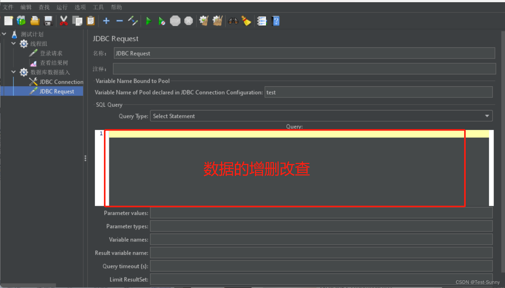Click the Collapse all minus icon
The width and height of the screenshot is (505, 288).
(x=119, y=21)
